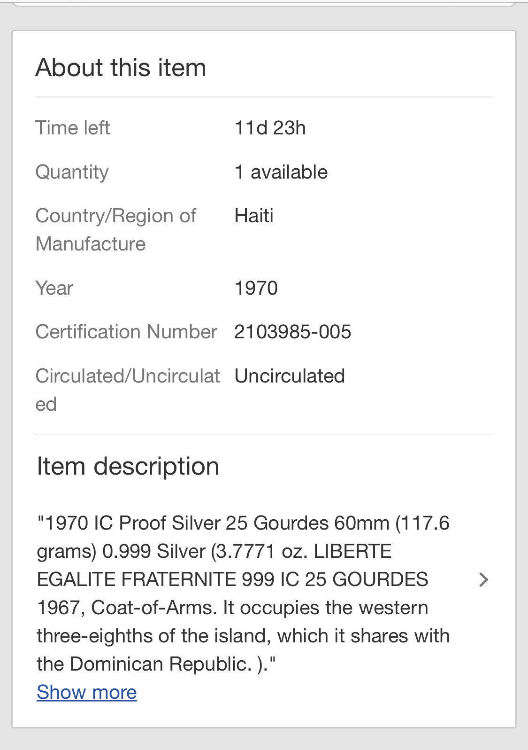
Task: Select the 11d 23h time value
Action: (x=270, y=128)
